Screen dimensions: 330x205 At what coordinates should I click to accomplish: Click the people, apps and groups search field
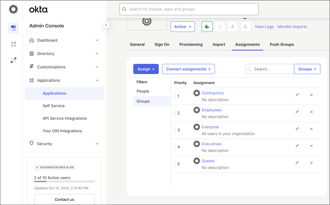click(x=189, y=9)
